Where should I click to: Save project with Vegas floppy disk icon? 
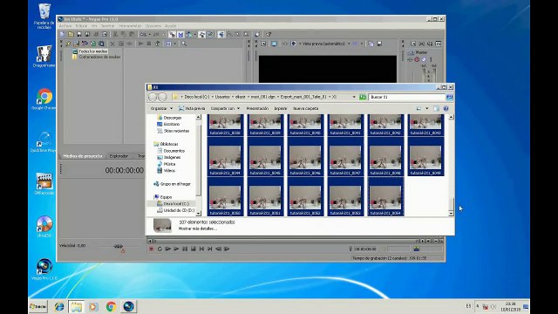[79, 34]
